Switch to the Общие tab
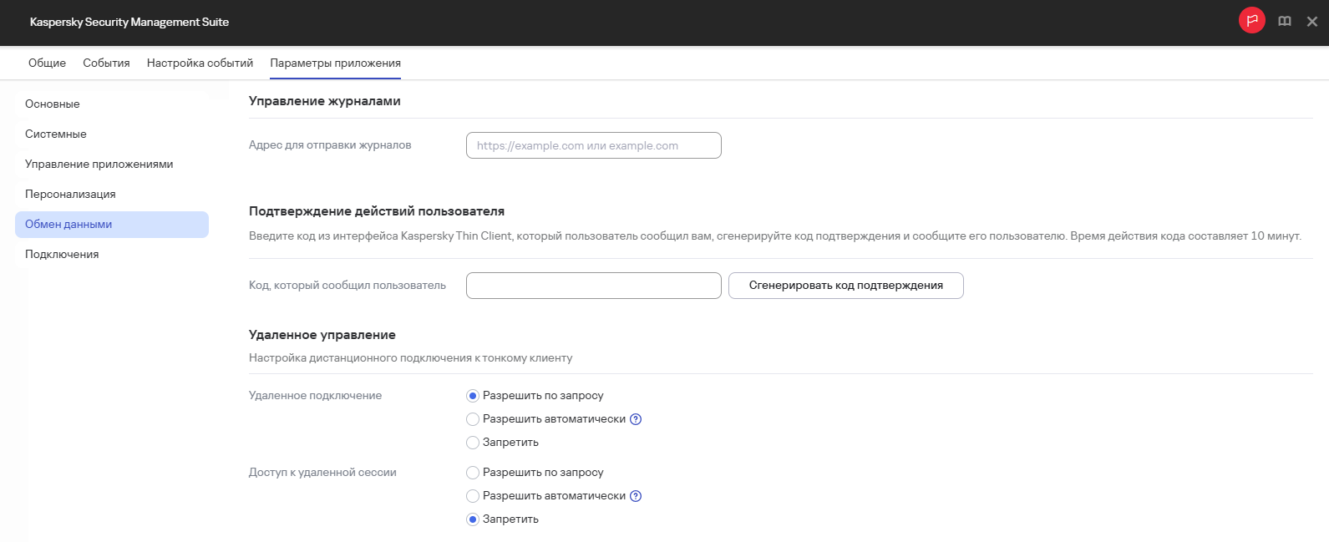This screenshot has height=542, width=1329. click(x=47, y=63)
